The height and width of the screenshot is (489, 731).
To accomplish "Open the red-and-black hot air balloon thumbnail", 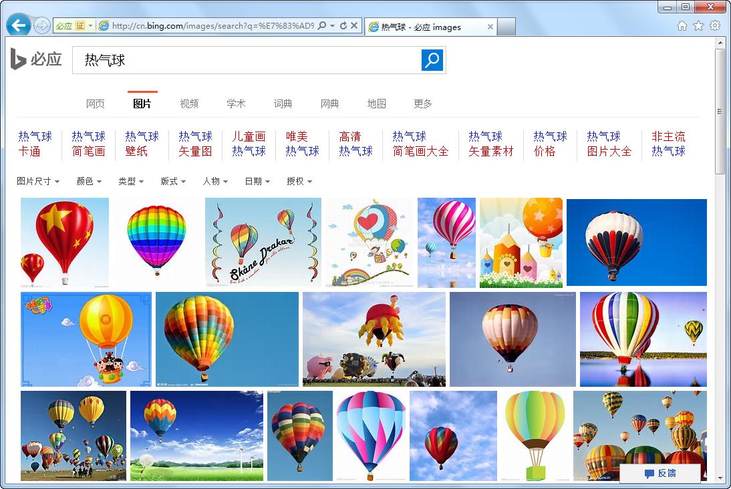I will [635, 242].
